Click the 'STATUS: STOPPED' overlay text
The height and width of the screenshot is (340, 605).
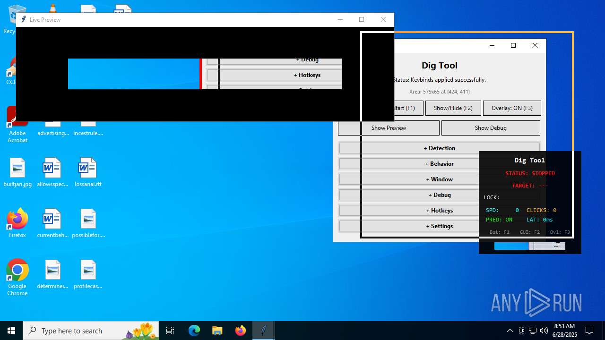530,173
